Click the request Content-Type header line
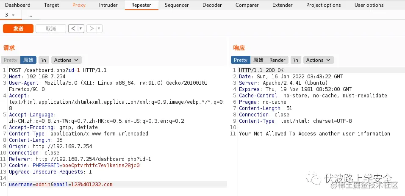This screenshot has width=405, height=196. (78, 134)
